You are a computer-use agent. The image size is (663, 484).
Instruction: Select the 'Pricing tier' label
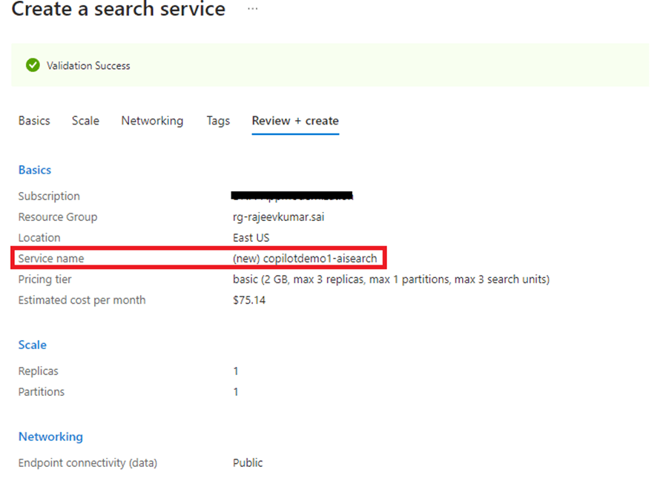pos(44,279)
